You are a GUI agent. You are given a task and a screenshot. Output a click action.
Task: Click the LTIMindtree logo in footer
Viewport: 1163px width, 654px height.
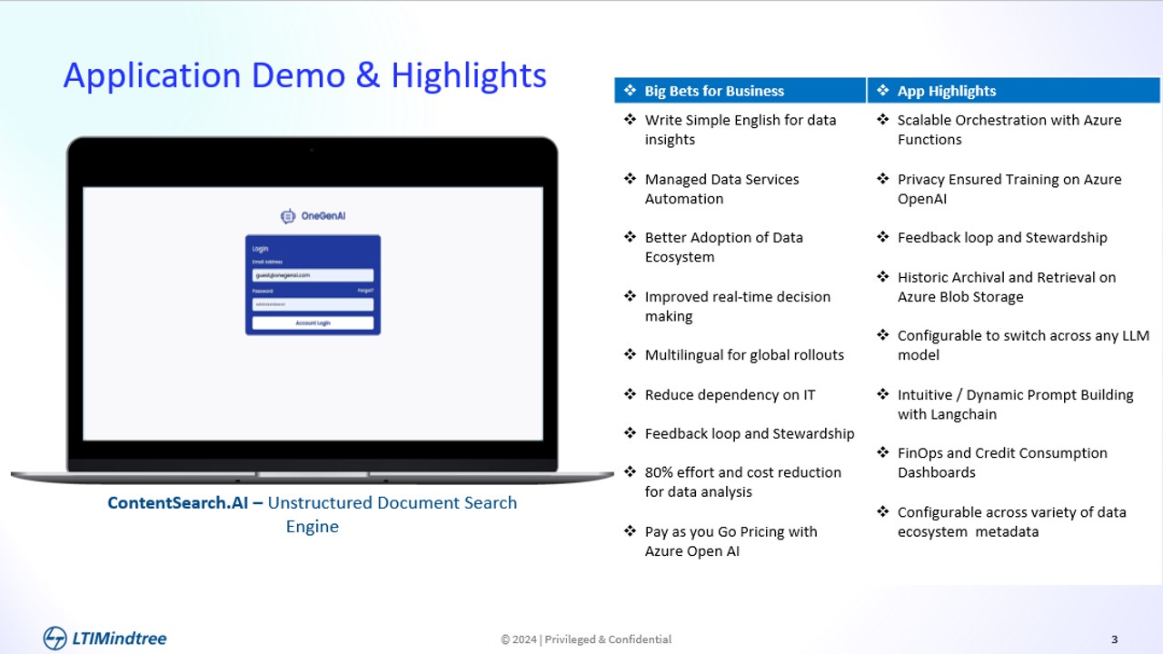tap(105, 639)
